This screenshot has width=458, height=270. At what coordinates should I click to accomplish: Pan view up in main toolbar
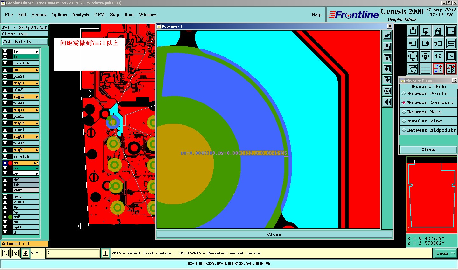[413, 31]
